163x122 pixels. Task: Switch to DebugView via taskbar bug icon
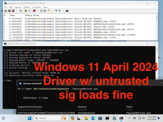114,118
